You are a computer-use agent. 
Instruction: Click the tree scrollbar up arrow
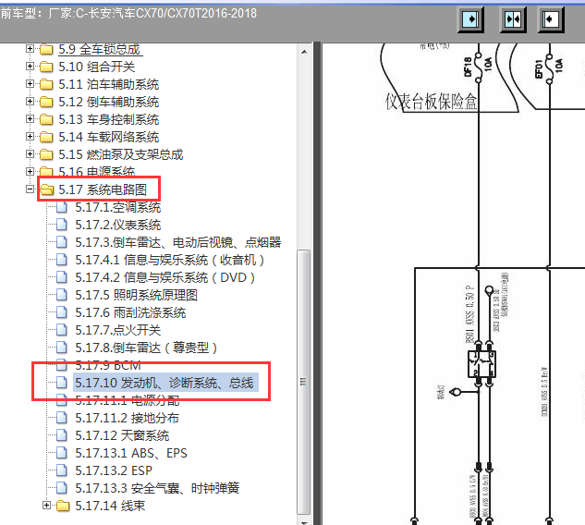(x=304, y=52)
